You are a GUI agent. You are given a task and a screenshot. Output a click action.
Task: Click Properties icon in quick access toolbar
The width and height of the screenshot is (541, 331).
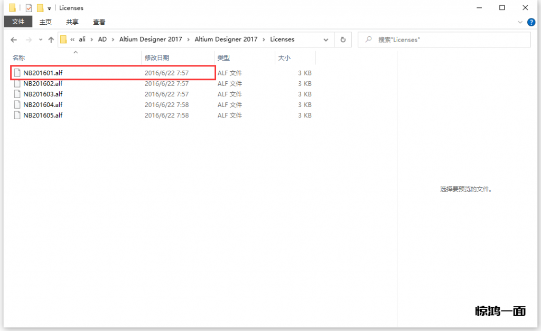coord(29,8)
